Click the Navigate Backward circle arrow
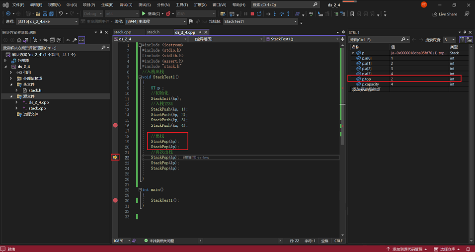 click(x=8, y=13)
